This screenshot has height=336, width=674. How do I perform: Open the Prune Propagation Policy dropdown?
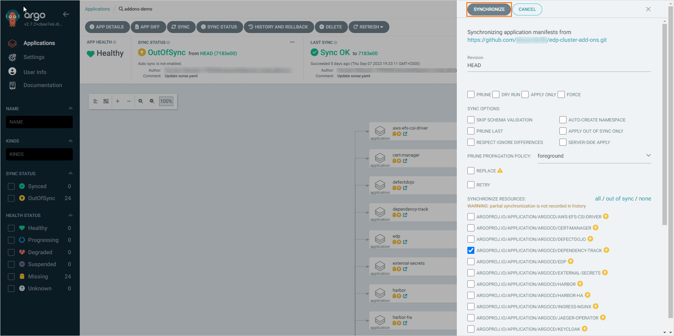tap(594, 156)
